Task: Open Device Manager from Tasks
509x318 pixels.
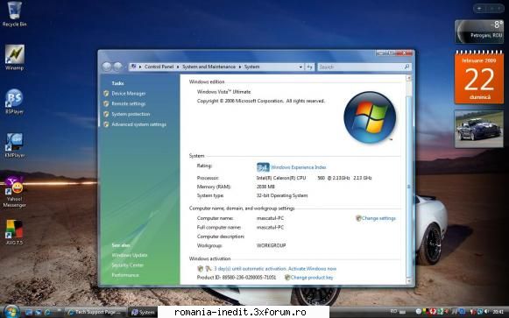Action: click(129, 94)
